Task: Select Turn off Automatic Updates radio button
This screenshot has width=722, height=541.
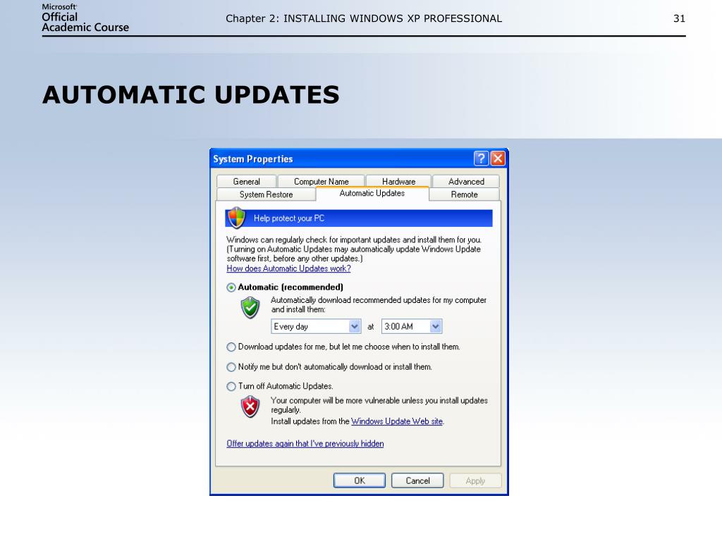Action: [231, 387]
